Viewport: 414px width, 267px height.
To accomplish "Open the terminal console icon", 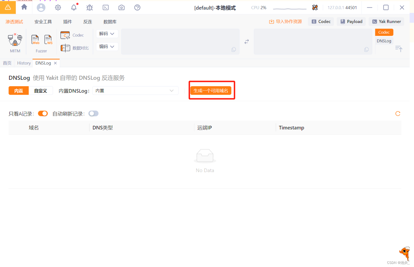I will pyautogui.click(x=105, y=8).
